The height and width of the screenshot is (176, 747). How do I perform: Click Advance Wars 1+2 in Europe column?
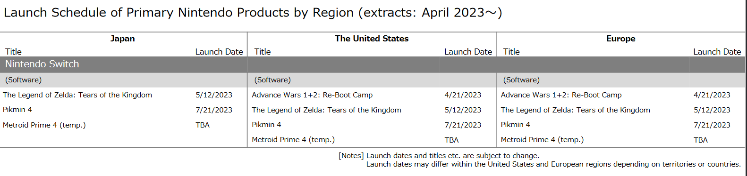click(561, 95)
